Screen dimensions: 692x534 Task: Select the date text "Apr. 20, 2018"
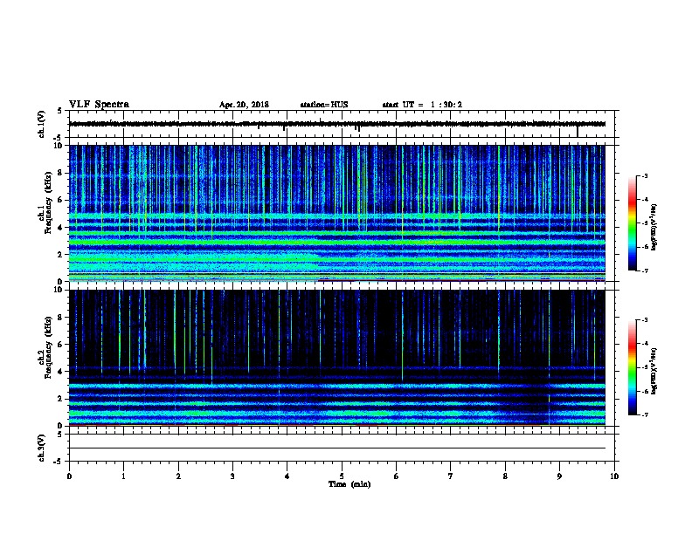(x=244, y=105)
